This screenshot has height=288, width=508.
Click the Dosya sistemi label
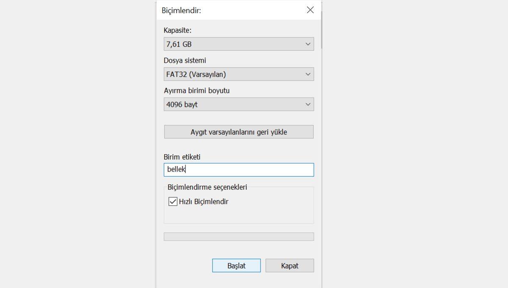[x=185, y=61]
